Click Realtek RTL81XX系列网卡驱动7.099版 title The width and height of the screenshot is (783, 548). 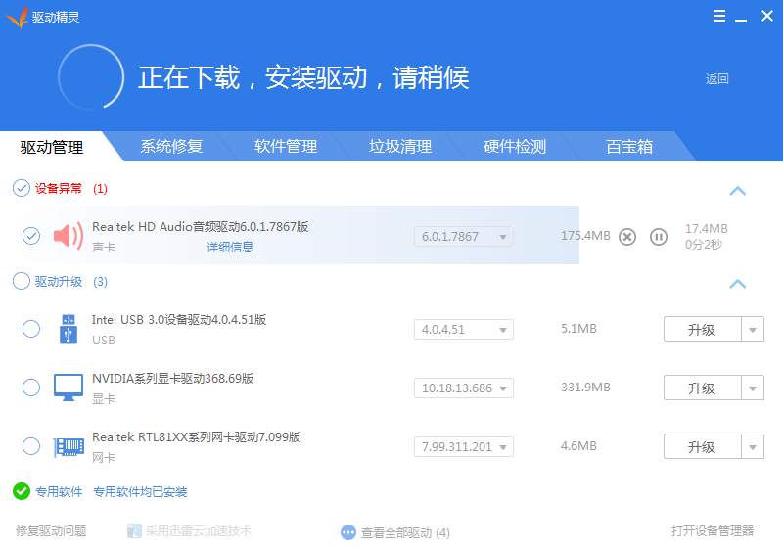point(197,437)
